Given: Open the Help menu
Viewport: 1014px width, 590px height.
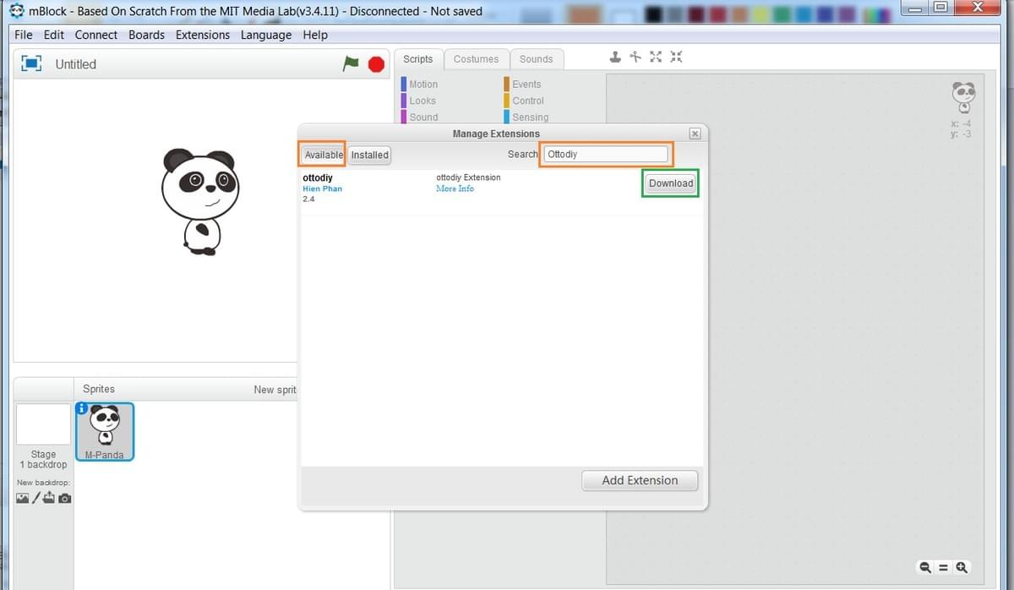Looking at the screenshot, I should [x=315, y=35].
